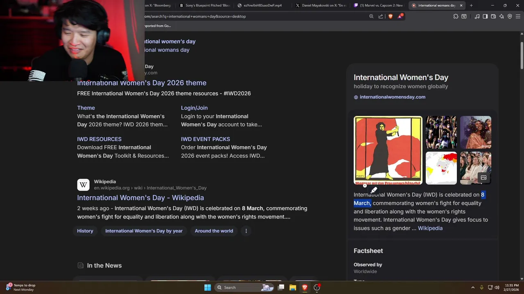The height and width of the screenshot is (294, 524).
Task: Click the share page icon
Action: [381, 16]
